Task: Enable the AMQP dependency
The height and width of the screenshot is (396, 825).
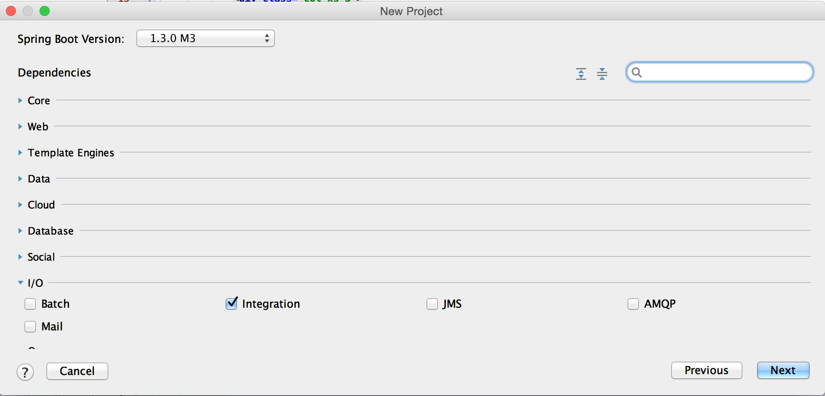Action: coord(633,304)
